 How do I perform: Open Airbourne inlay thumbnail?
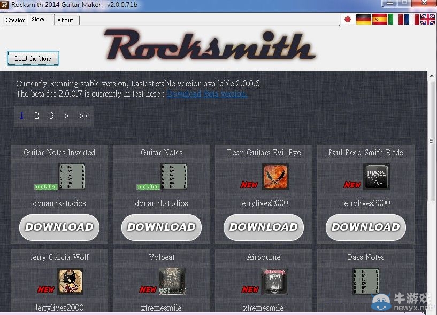coord(274,281)
